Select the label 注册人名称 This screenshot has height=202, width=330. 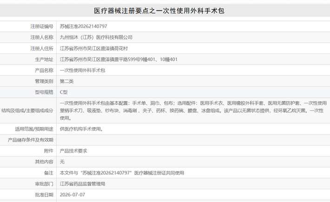tap(42, 37)
